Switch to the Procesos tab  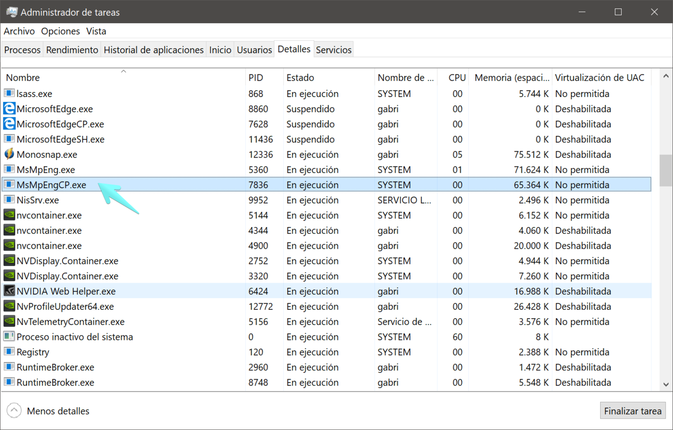click(22, 49)
